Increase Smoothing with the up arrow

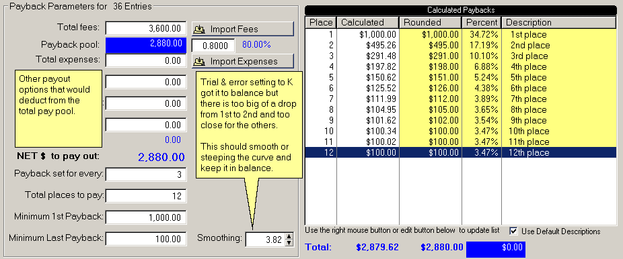pyautogui.click(x=289, y=236)
